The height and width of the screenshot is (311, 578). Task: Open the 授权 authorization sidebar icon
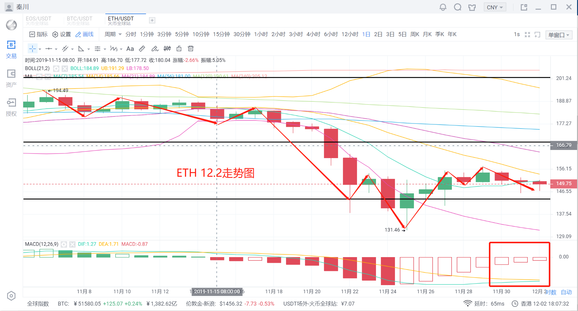tap(11, 107)
